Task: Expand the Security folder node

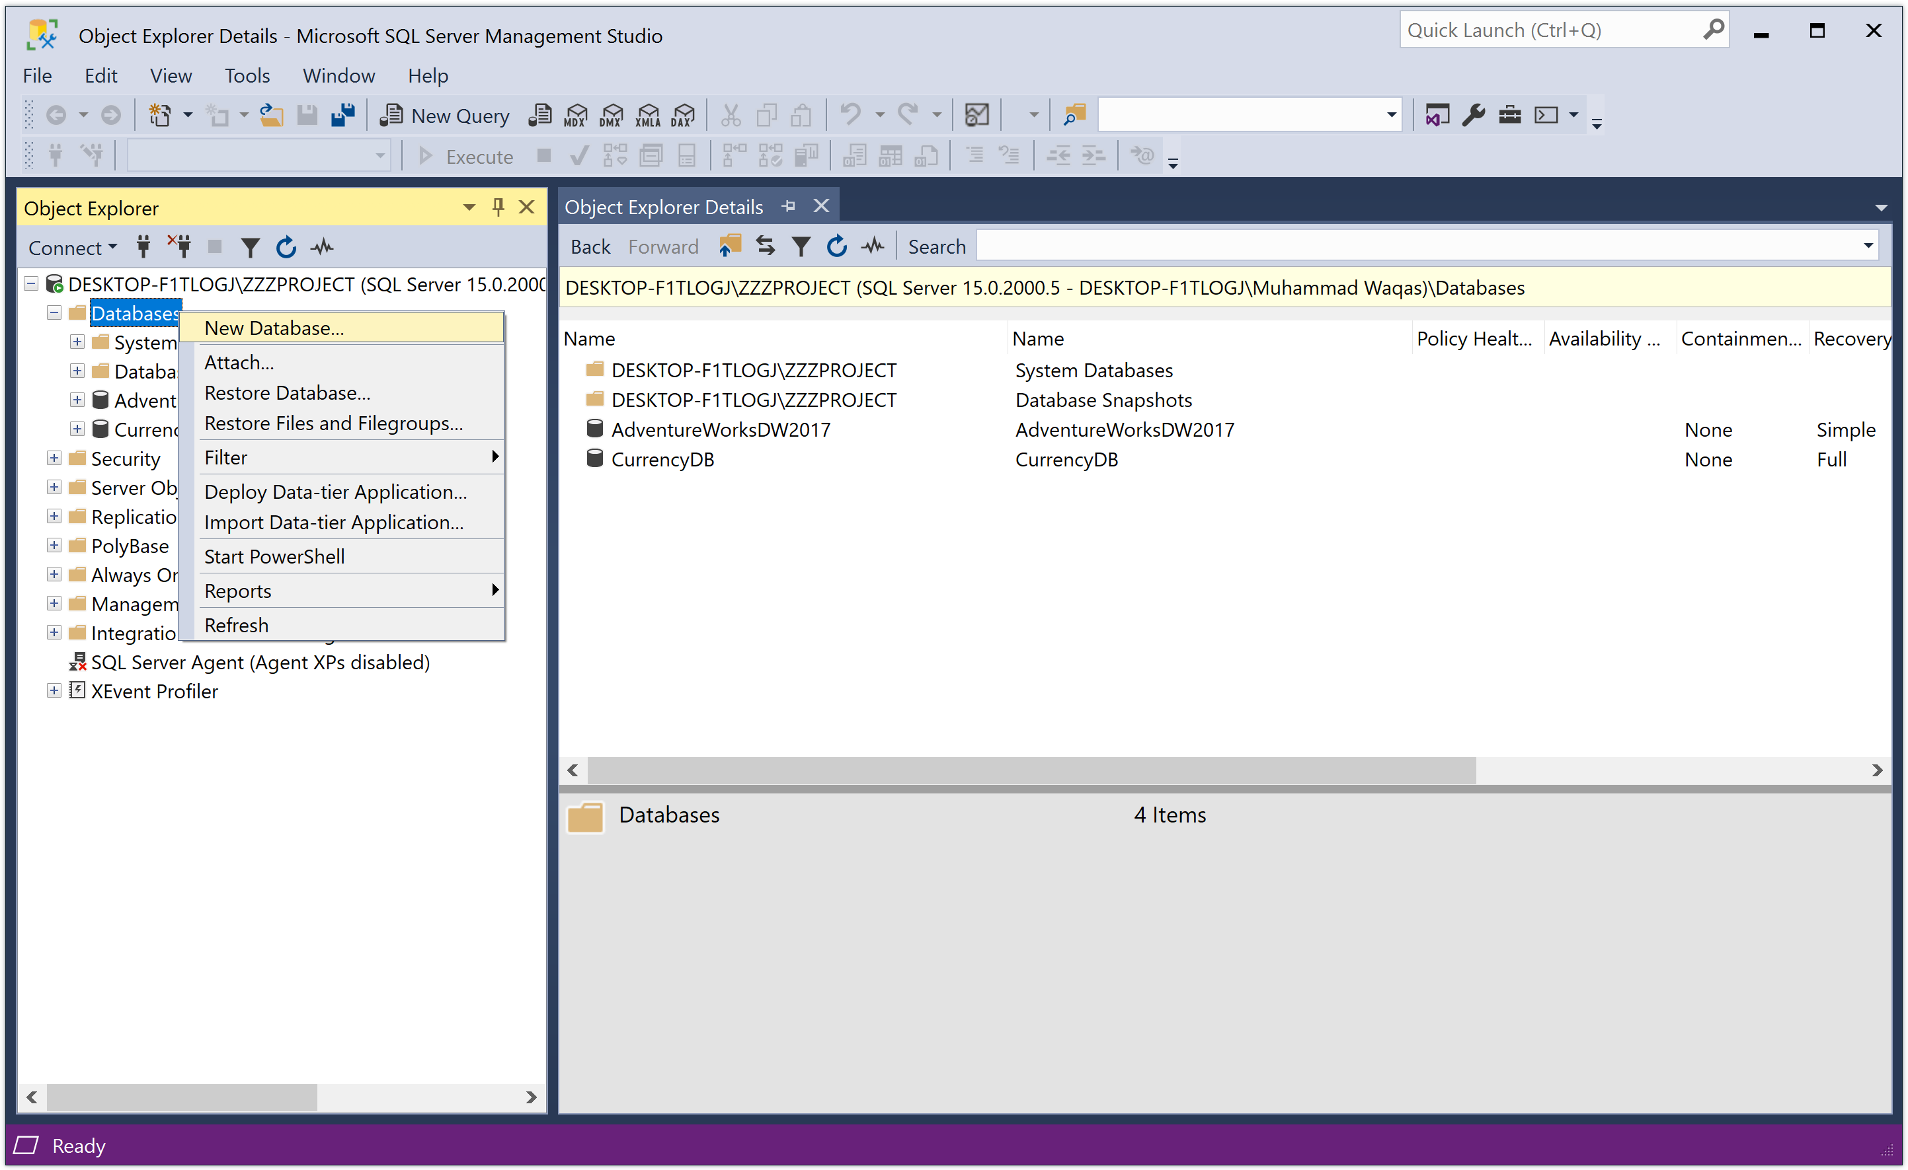Action: point(54,459)
